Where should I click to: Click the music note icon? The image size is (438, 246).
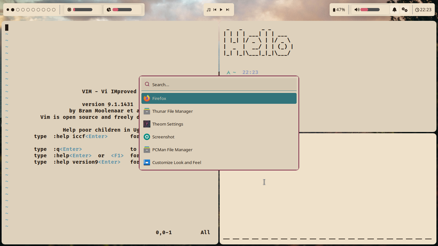209,10
